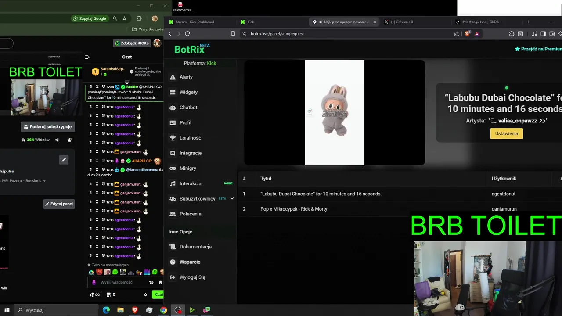The height and width of the screenshot is (316, 562).
Task: Collapse chat with arrow icon beside Czat
Action: coord(87,57)
